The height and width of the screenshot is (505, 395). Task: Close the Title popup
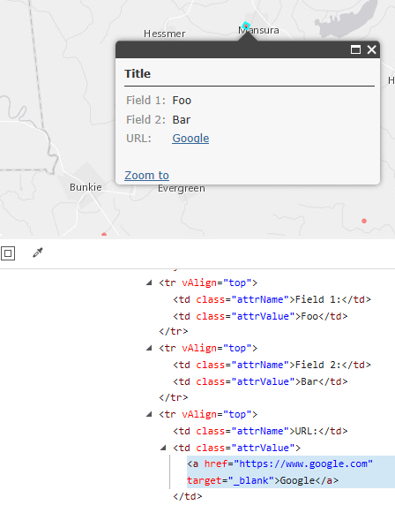pos(372,49)
